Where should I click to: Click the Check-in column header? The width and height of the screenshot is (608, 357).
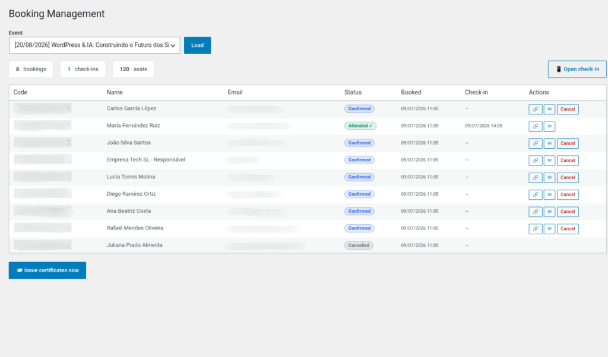pyautogui.click(x=476, y=92)
